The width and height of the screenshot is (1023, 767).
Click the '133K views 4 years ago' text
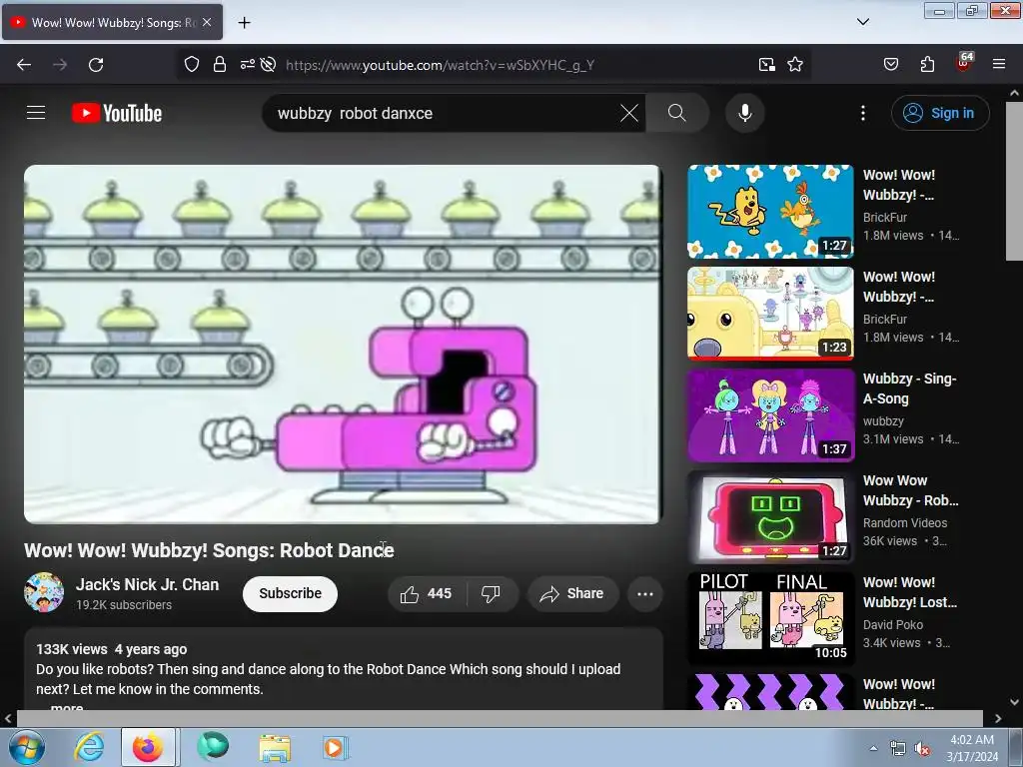coord(112,649)
